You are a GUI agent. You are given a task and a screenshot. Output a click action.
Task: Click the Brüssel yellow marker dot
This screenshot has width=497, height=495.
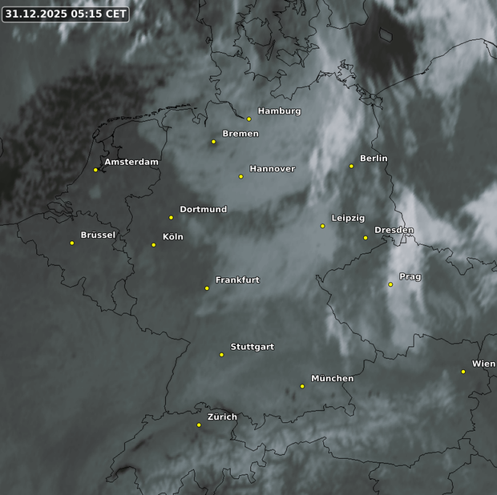click(72, 243)
